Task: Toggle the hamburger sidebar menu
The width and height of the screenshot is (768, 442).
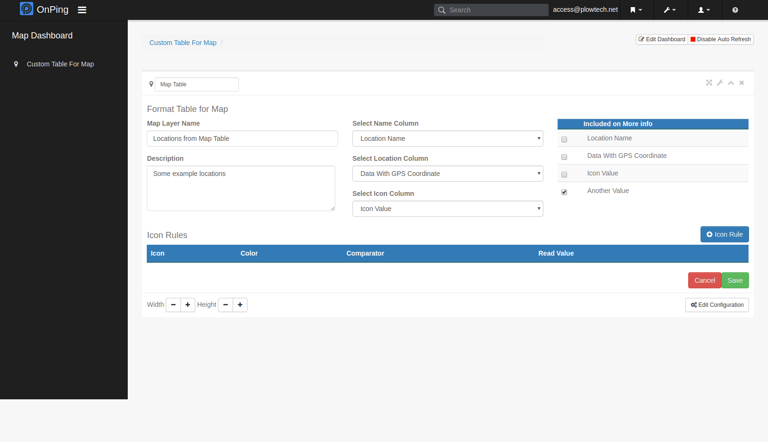Action: click(82, 10)
